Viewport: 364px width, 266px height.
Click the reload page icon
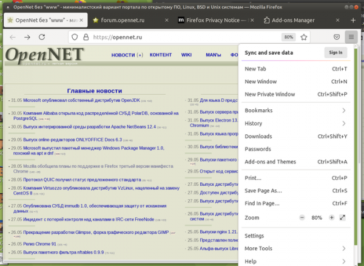coord(43,37)
